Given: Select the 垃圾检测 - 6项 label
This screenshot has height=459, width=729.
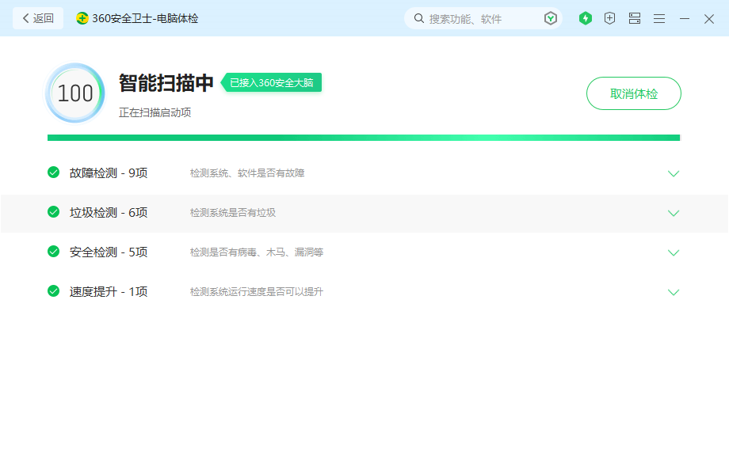Looking at the screenshot, I should click(x=109, y=213).
